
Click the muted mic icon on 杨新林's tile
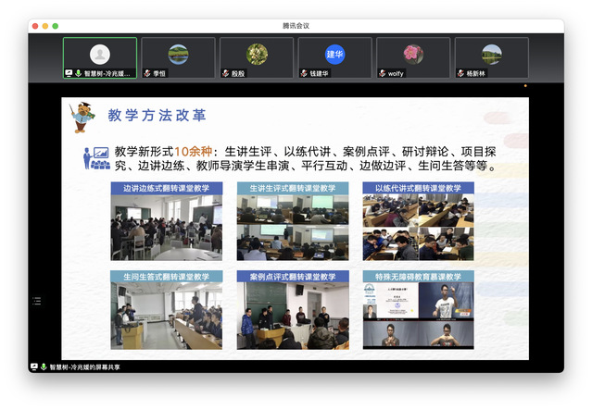[x=460, y=73]
